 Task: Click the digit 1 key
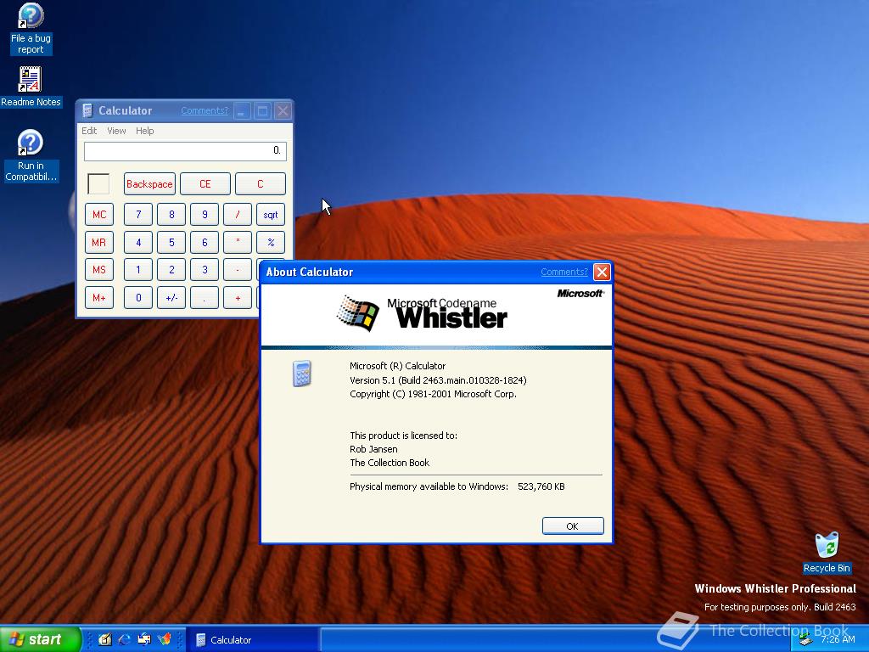tap(138, 270)
